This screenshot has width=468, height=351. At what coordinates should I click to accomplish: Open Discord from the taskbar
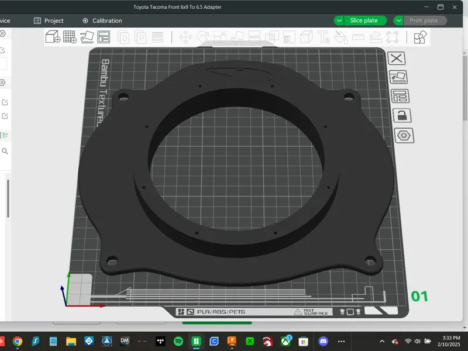pos(324,341)
